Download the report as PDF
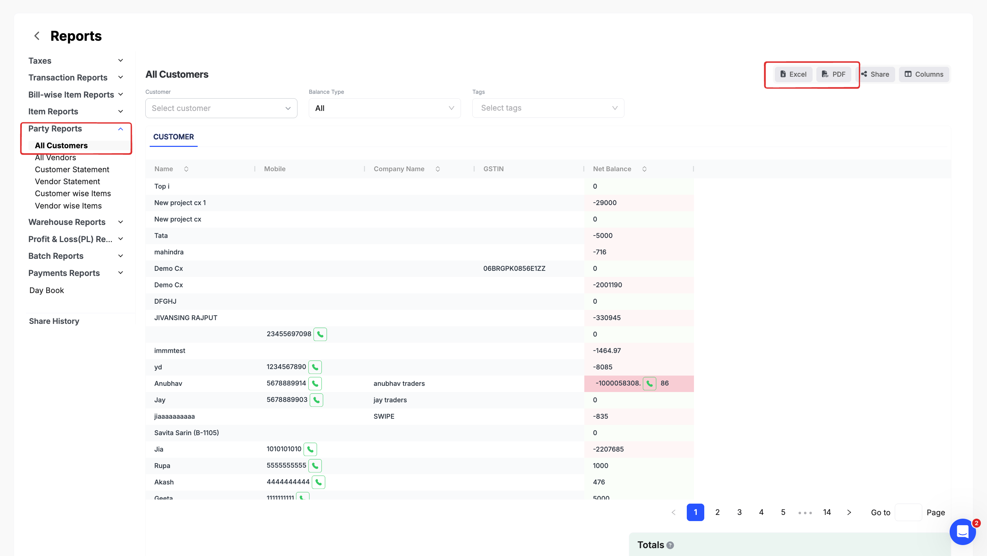Viewport: 987px width, 556px height. [833, 74]
